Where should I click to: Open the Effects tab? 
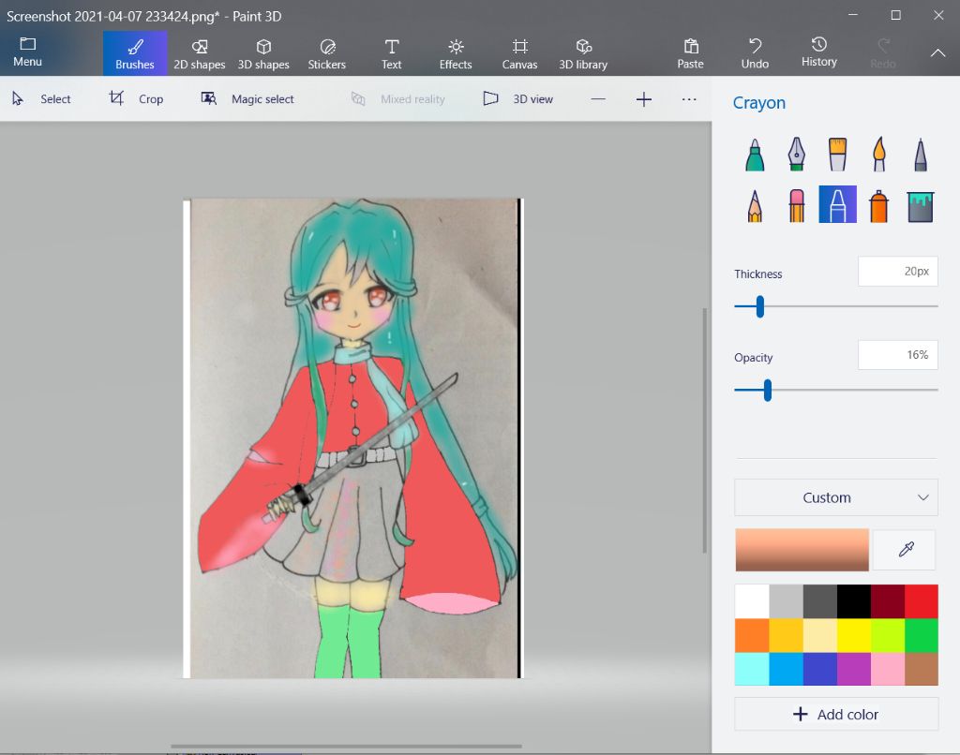(x=456, y=53)
